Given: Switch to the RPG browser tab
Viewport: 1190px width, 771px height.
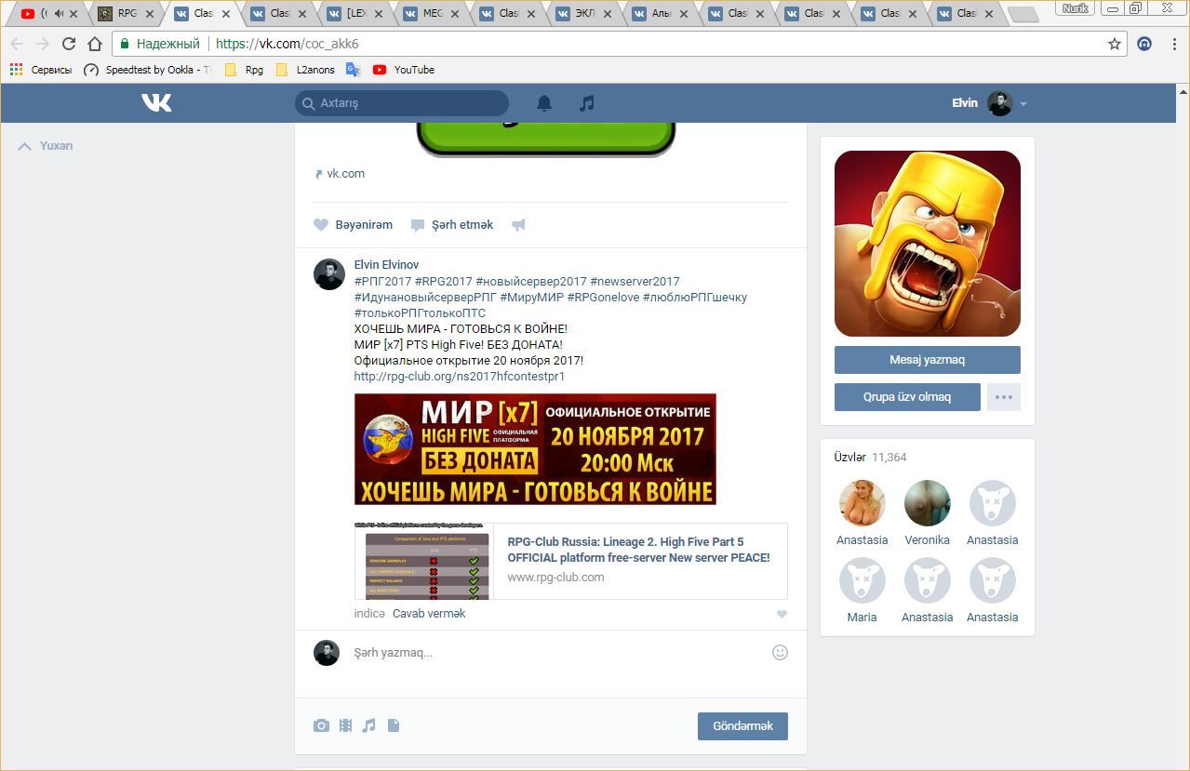Looking at the screenshot, I should (127, 13).
